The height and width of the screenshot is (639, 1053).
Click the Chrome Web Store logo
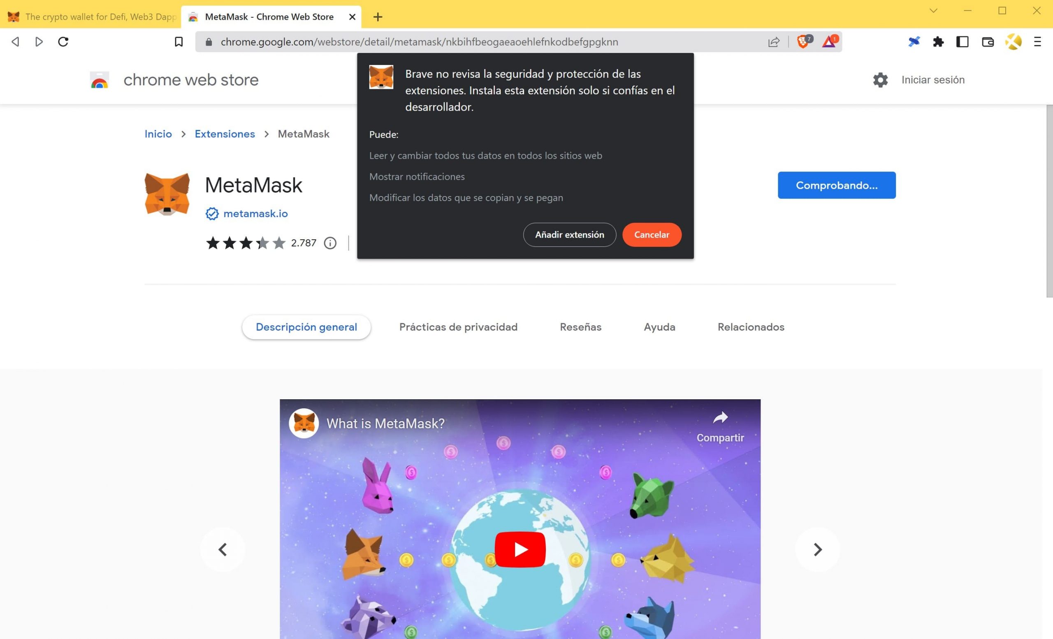coord(100,80)
